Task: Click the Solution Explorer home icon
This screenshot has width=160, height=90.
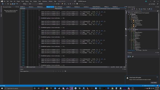Action: click(x=132, y=9)
